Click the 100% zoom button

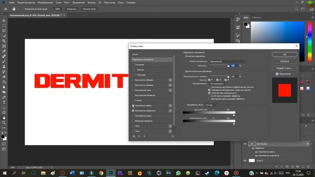pos(58,9)
